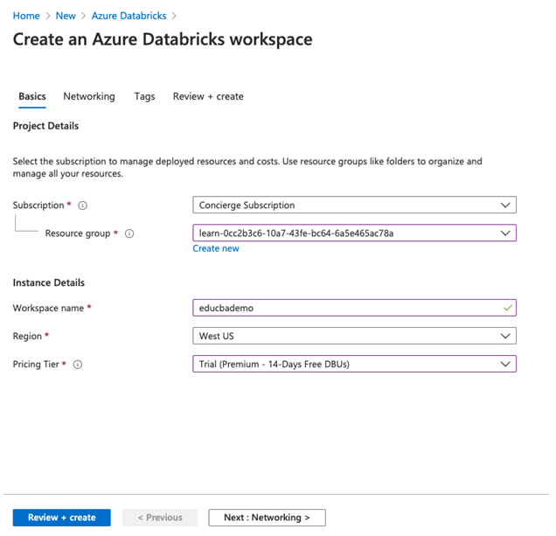This screenshot has width=556, height=536.
Task: Expand the Resource group dropdown
Action: 354,233
